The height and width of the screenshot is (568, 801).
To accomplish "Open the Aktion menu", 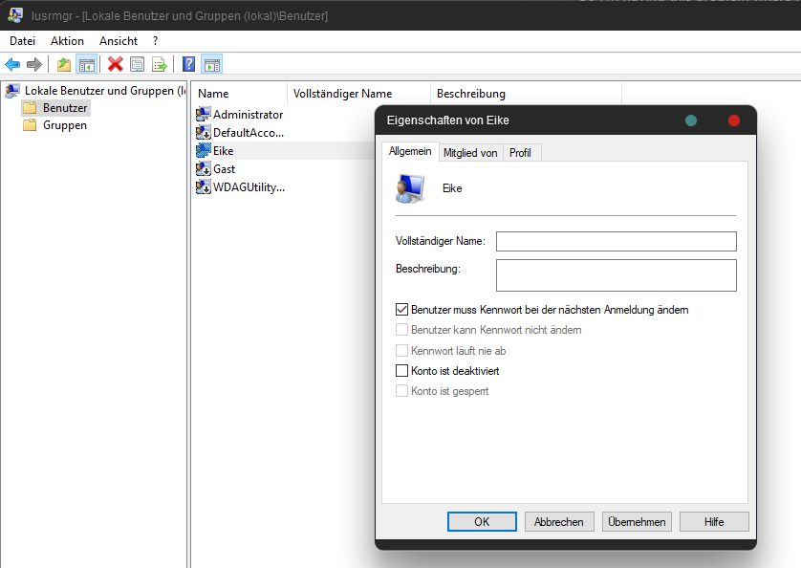I will (x=67, y=41).
